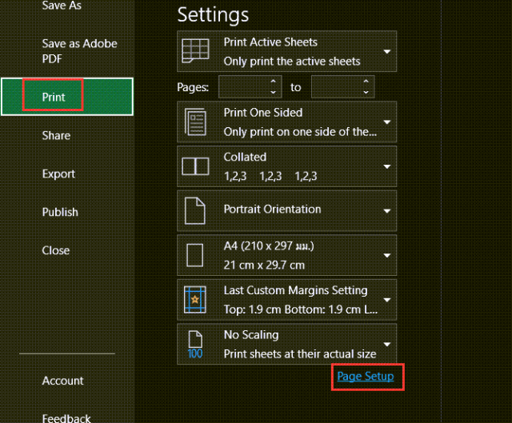
Task: Click the Collated pages icon
Action: click(x=195, y=166)
